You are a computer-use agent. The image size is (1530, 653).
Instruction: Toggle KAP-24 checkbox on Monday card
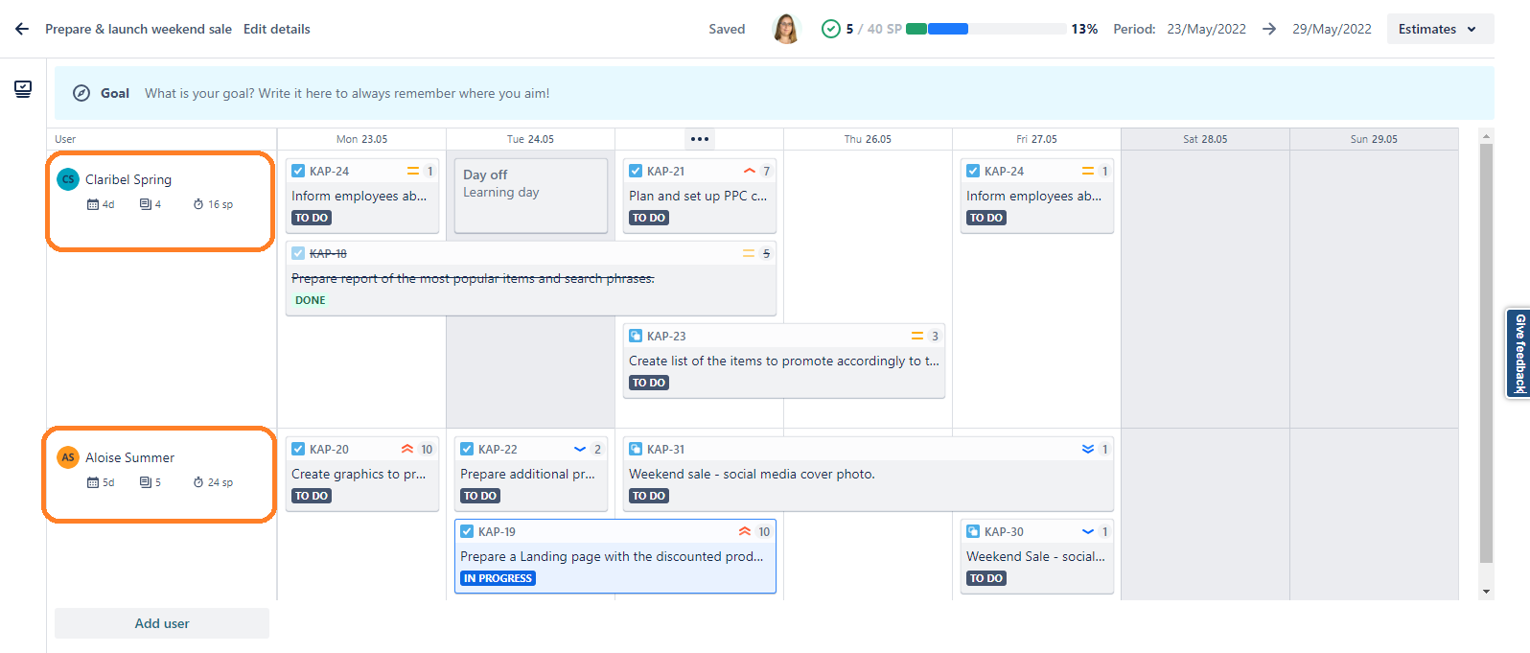298,171
